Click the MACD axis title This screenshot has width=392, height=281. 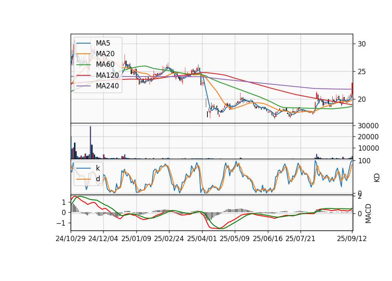(368, 213)
